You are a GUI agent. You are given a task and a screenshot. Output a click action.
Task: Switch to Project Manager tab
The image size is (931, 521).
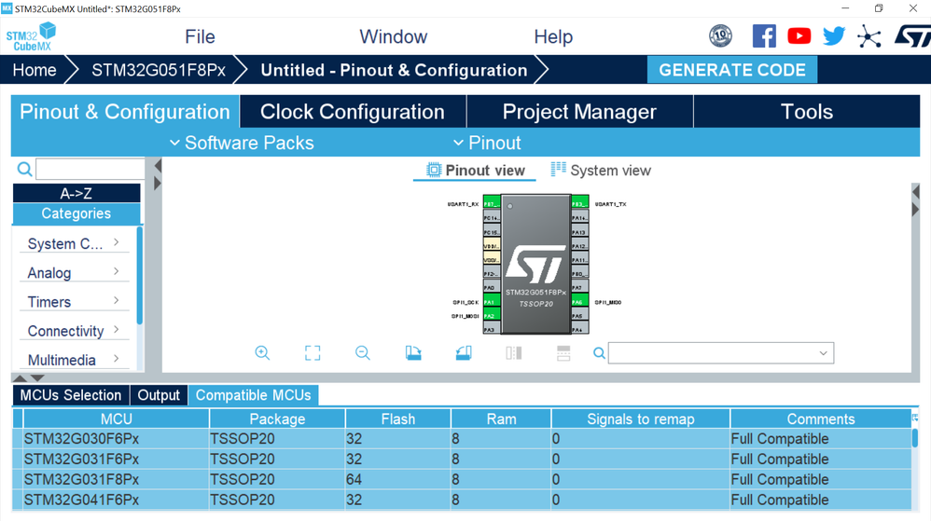pyautogui.click(x=579, y=112)
